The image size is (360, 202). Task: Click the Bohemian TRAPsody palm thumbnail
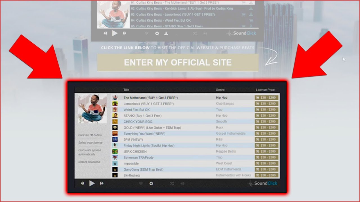point(115,157)
